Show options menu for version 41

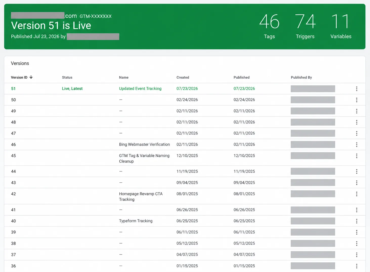tap(357, 210)
